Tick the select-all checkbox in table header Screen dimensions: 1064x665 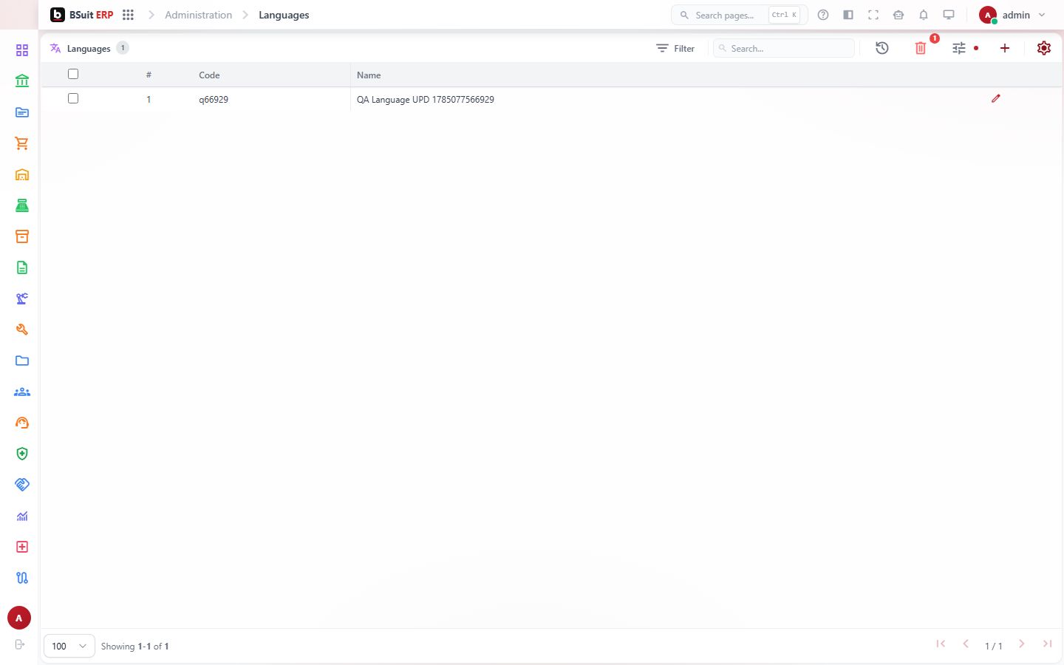[73, 74]
